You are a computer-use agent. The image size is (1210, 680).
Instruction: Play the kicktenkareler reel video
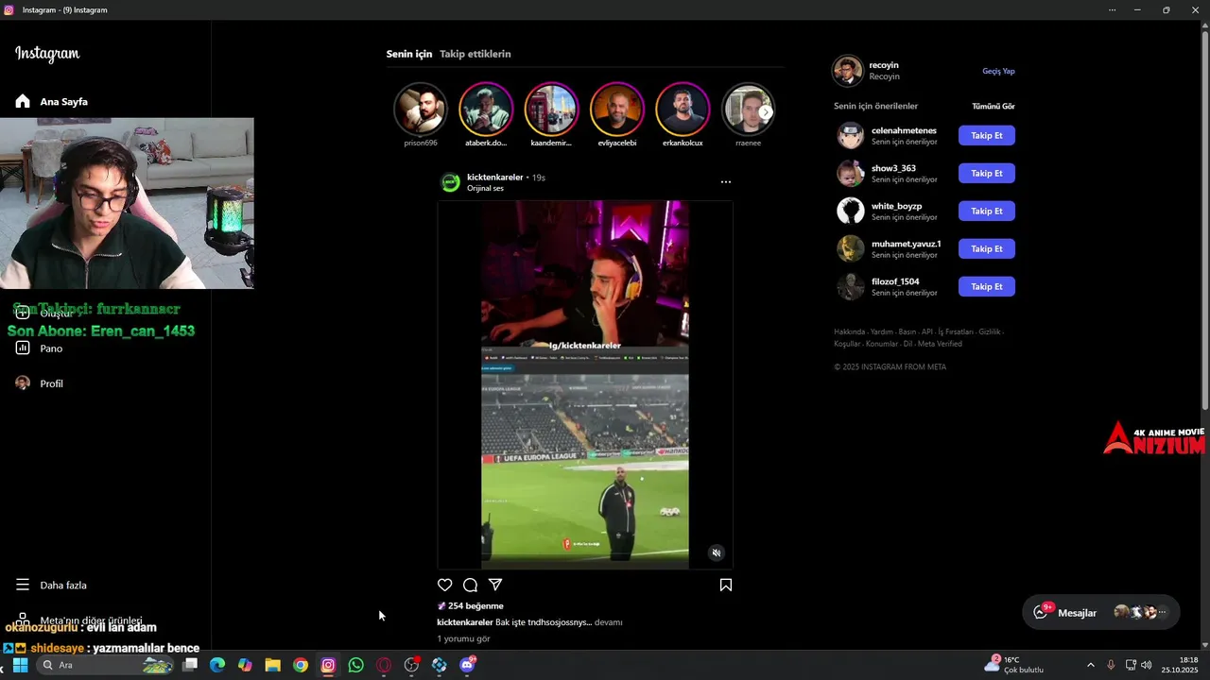(585, 384)
